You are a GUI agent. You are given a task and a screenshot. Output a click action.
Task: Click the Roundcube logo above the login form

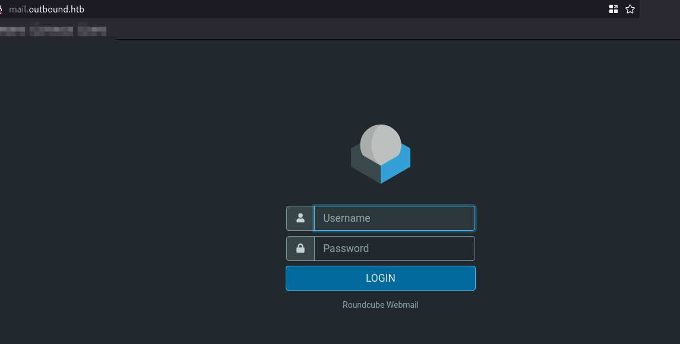(x=381, y=154)
